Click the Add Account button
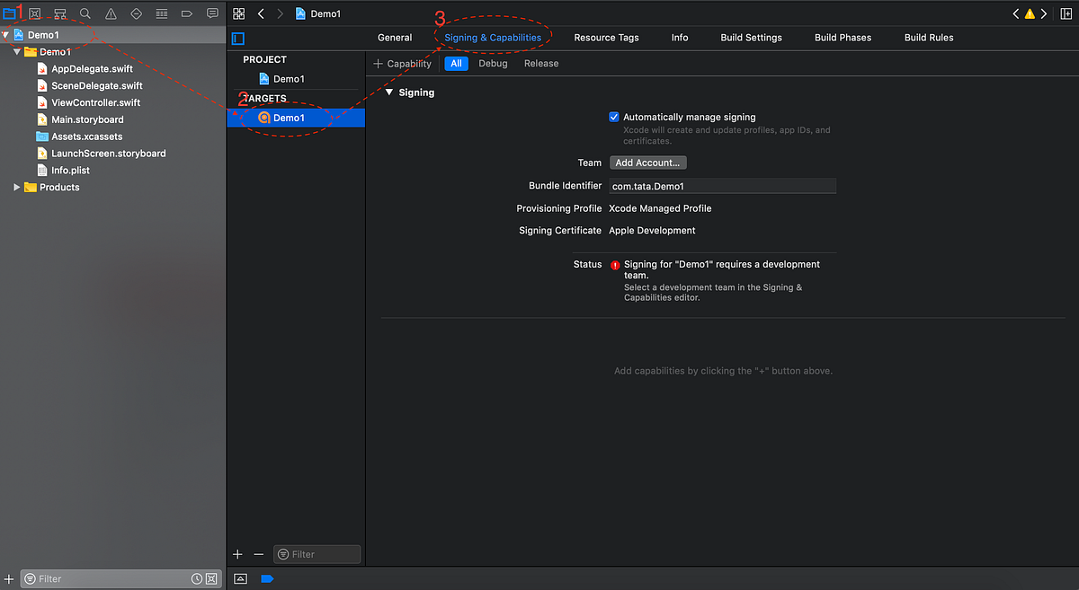Image resolution: width=1079 pixels, height=590 pixels. (x=647, y=163)
